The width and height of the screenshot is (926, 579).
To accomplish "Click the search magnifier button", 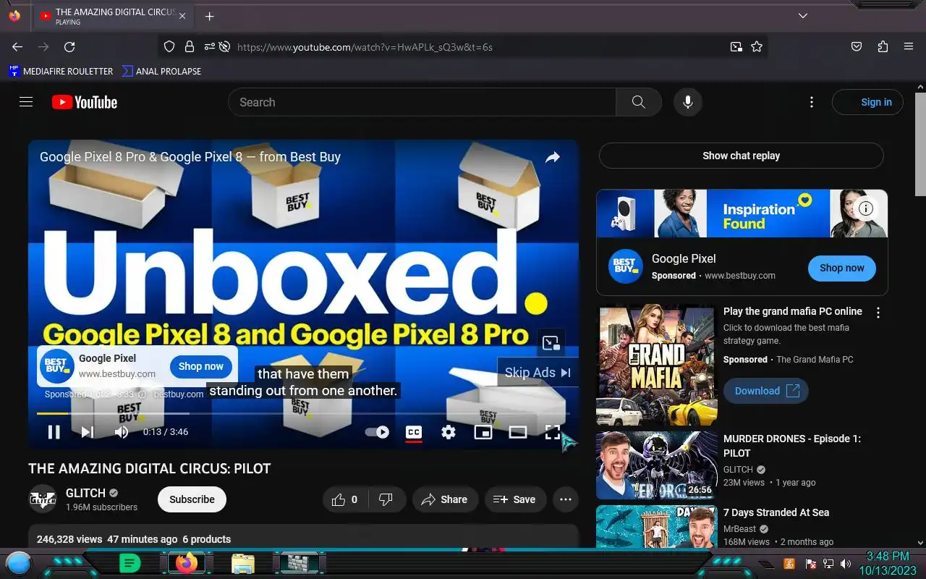I will (639, 102).
